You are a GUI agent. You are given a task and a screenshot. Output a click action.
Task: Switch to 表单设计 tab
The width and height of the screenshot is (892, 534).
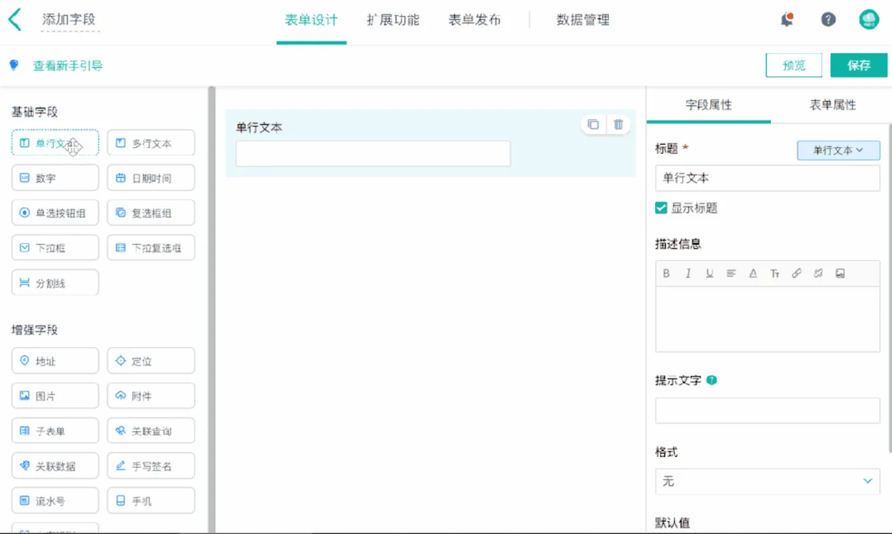311,20
